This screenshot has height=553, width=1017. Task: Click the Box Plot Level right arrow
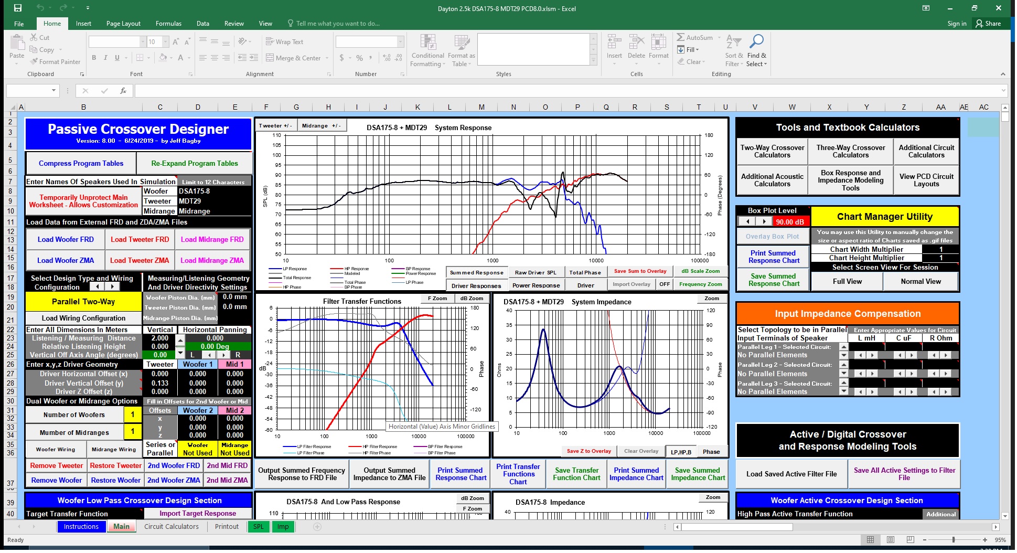coord(764,221)
